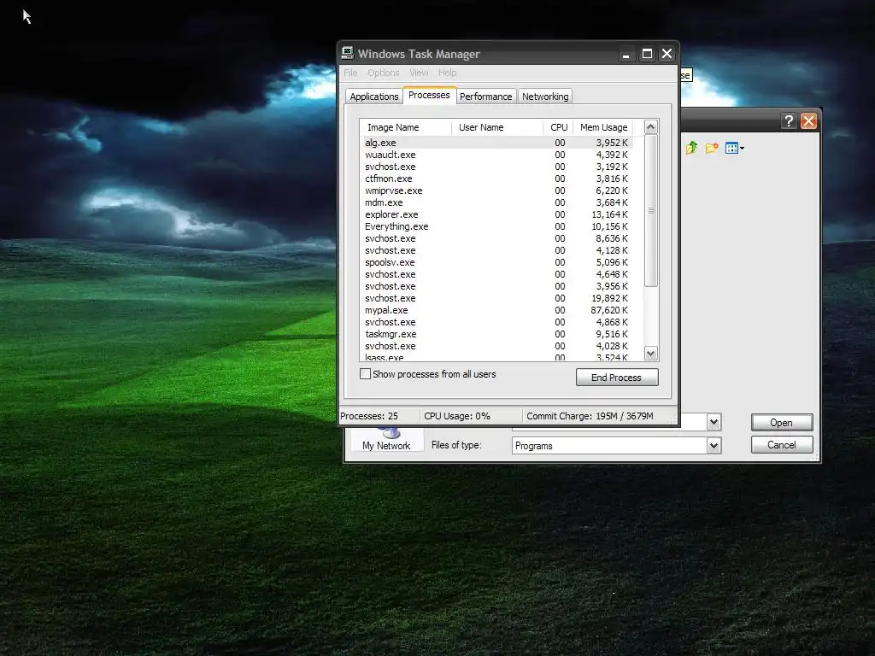Select the ctfmon.exe process
This screenshot has width=875, height=656.
498,179
